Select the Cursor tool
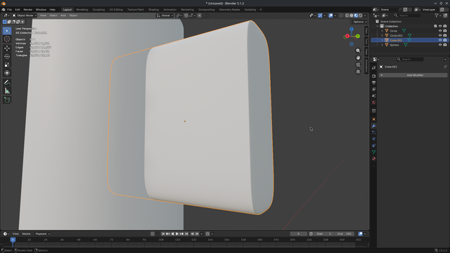This screenshot has height=253, width=450. click(7, 39)
